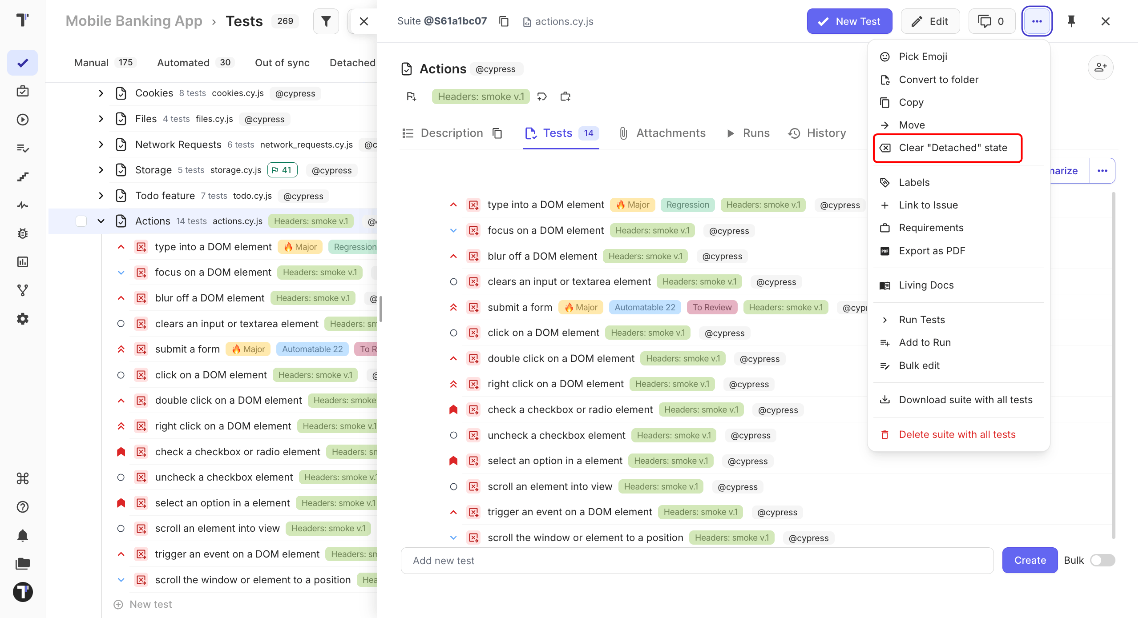Image resolution: width=1139 pixels, height=618 pixels.
Task: Click the assign user icon
Action: (1100, 68)
